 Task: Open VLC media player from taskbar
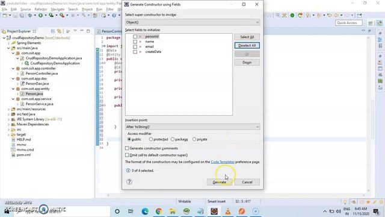click(x=228, y=212)
